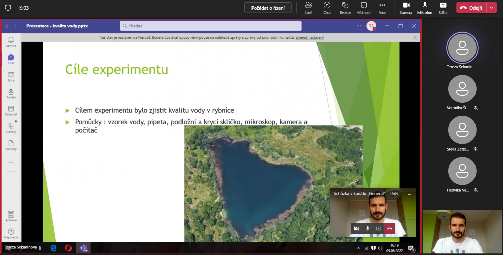Screen dimensions: 503x255
Task: Click the Hledat search field
Action: (x=211, y=26)
